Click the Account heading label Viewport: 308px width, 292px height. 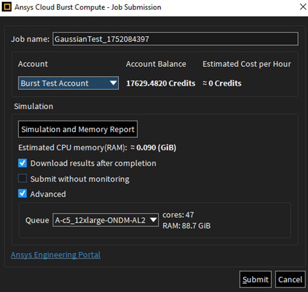(33, 64)
